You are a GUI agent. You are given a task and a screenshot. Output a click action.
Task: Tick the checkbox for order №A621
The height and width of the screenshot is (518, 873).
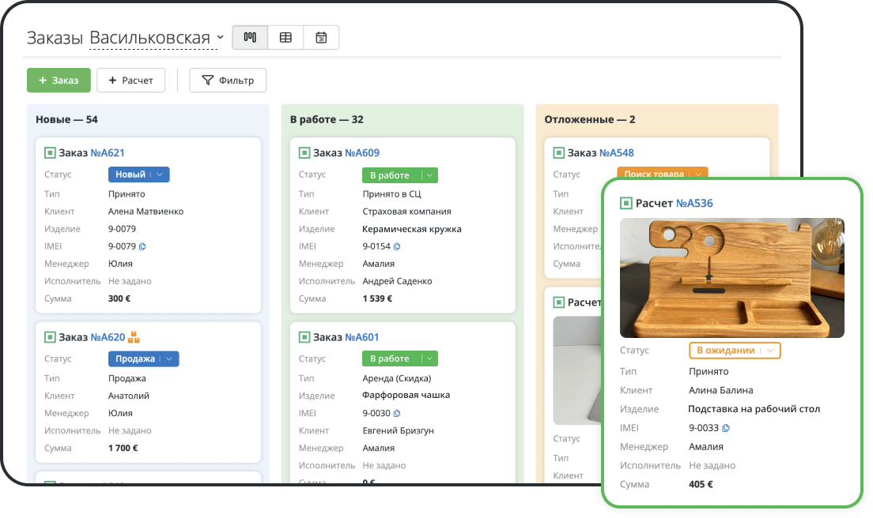coord(50,153)
